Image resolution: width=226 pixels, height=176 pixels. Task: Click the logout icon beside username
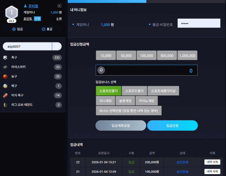59,6
